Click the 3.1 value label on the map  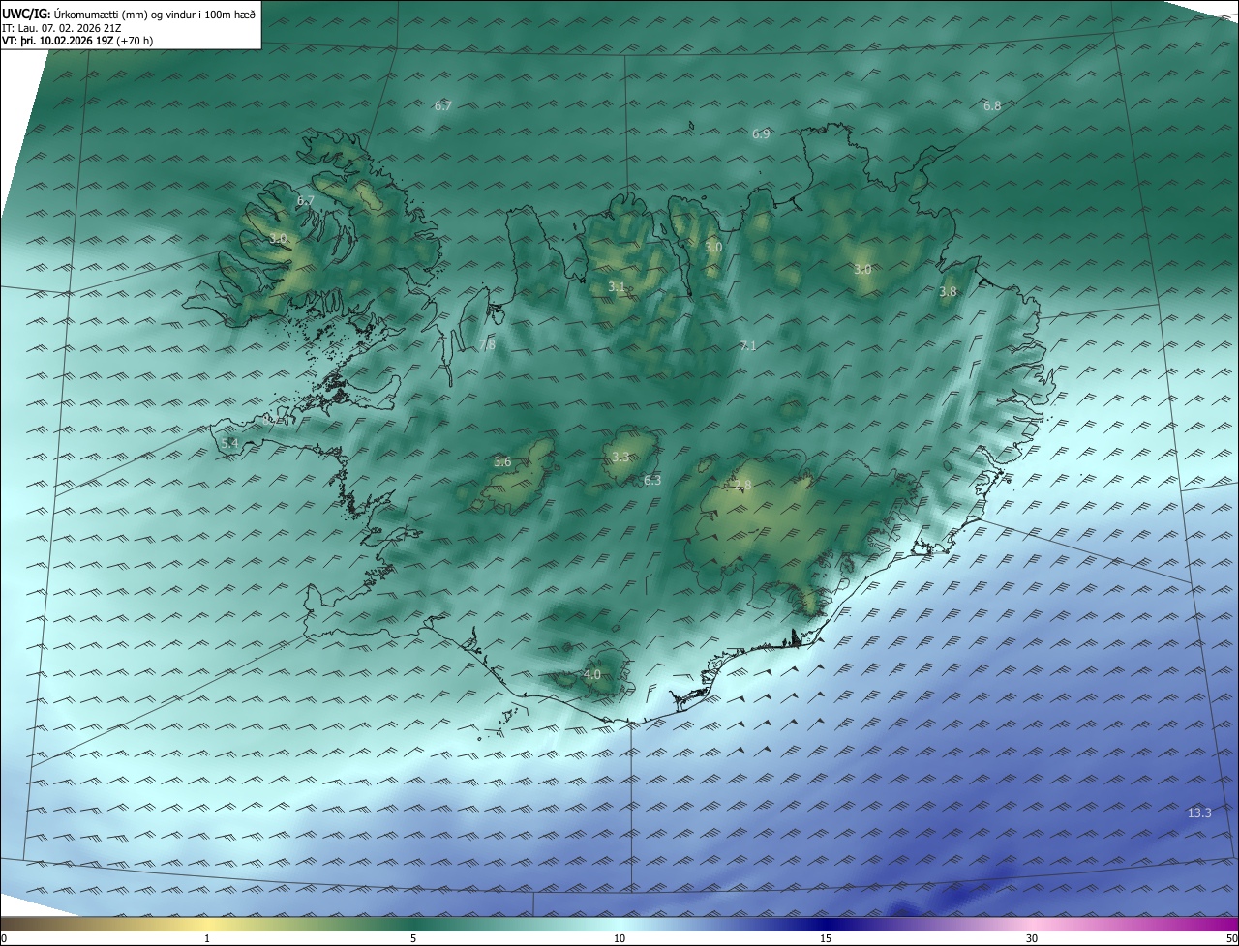(618, 287)
